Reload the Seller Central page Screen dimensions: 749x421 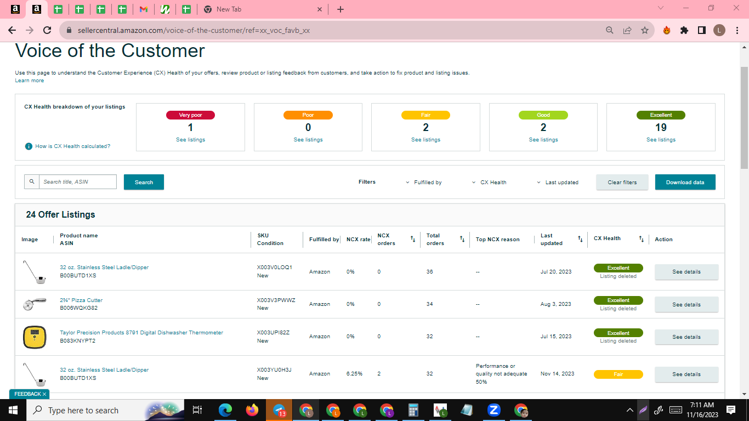click(x=47, y=30)
